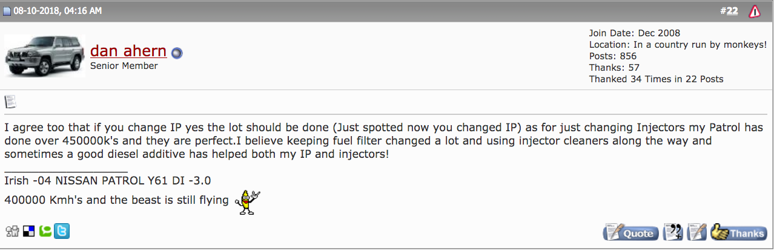The width and height of the screenshot is (774, 251).
Task: Submit the post to Digg
Action: point(12,231)
